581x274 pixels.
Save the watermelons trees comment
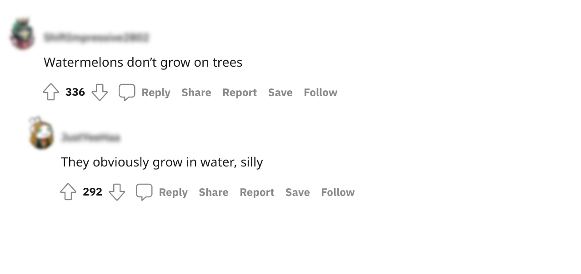point(280,93)
